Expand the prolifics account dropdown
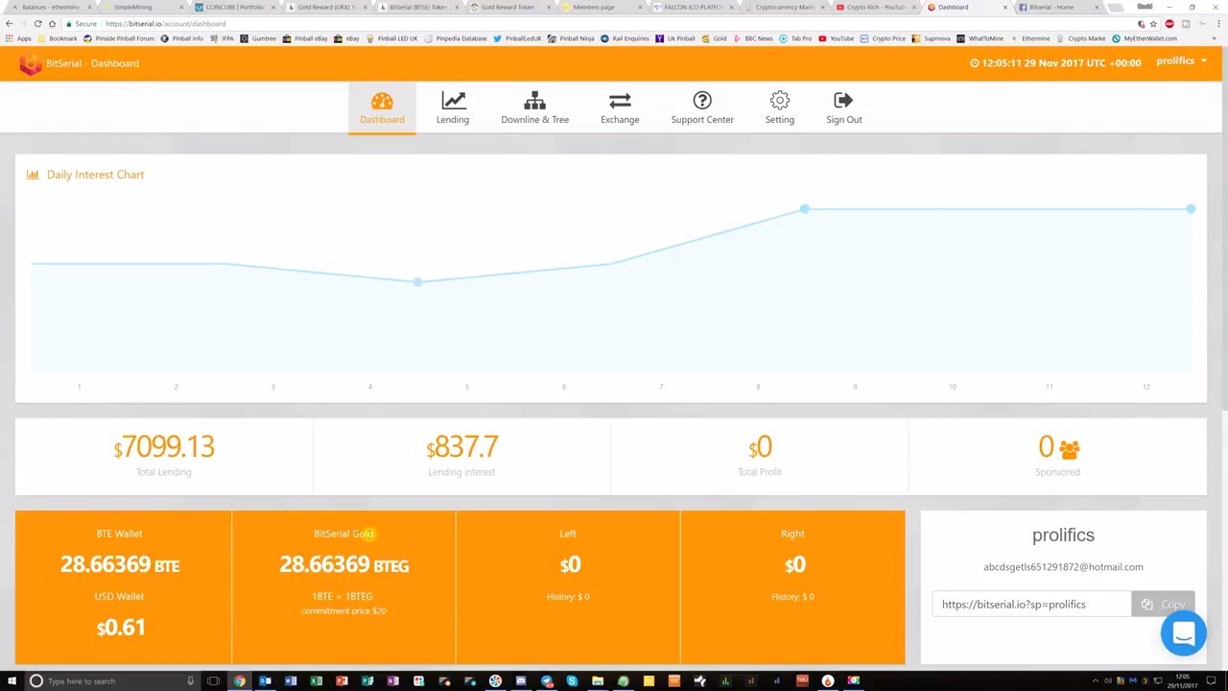 [x=1181, y=61]
